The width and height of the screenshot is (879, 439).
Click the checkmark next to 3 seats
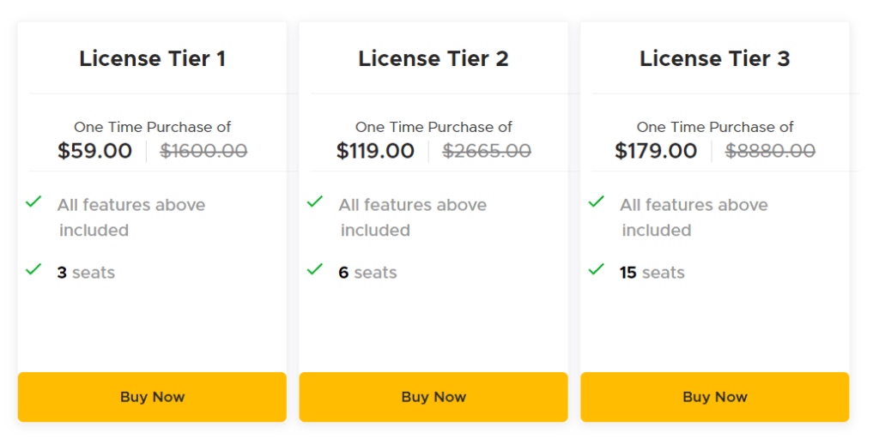[x=33, y=269]
